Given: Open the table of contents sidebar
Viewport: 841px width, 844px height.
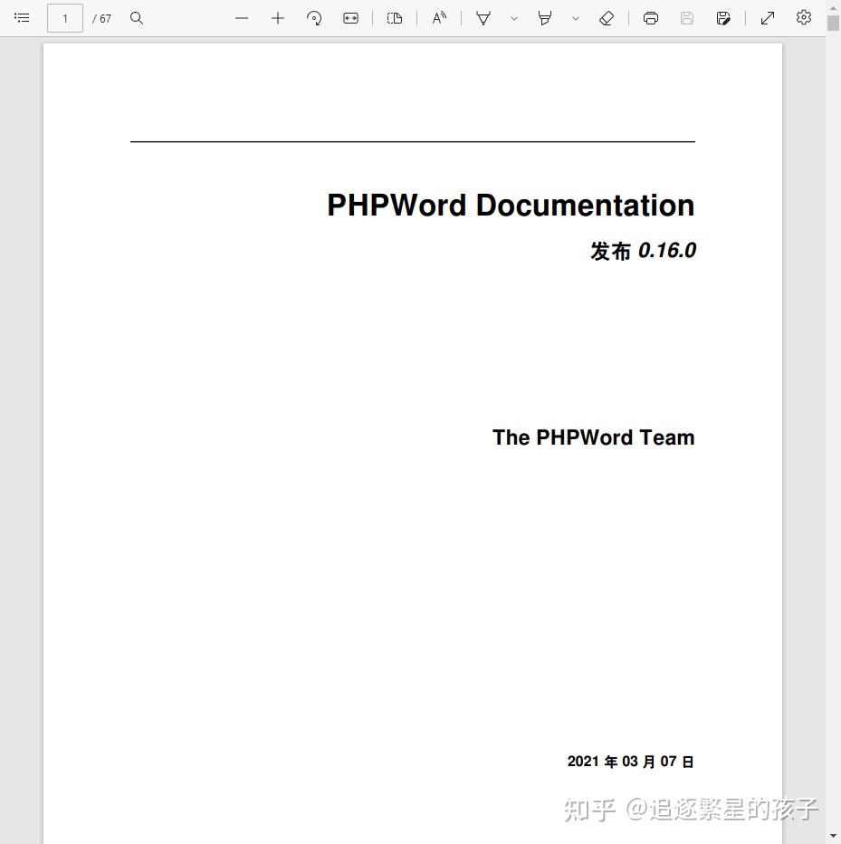Looking at the screenshot, I should (x=22, y=18).
